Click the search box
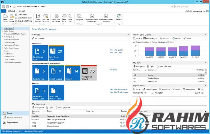 point(191,7)
